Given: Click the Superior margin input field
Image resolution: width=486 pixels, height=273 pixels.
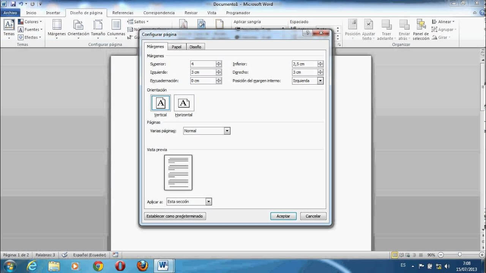Looking at the screenshot, I should tap(203, 64).
